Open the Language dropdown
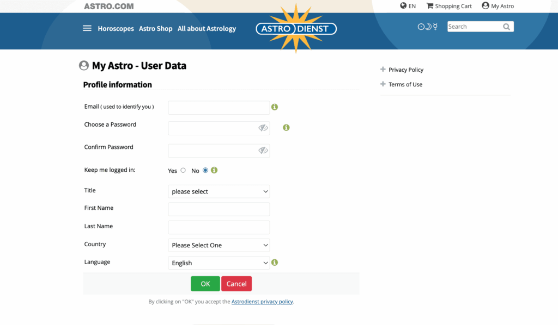This screenshot has width=558, height=325. point(219,263)
